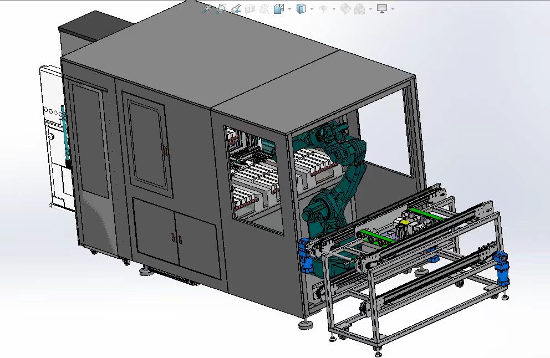This screenshot has height=358, width=550.
Task: Select the Zoom to Area tool
Action: click(x=221, y=9)
